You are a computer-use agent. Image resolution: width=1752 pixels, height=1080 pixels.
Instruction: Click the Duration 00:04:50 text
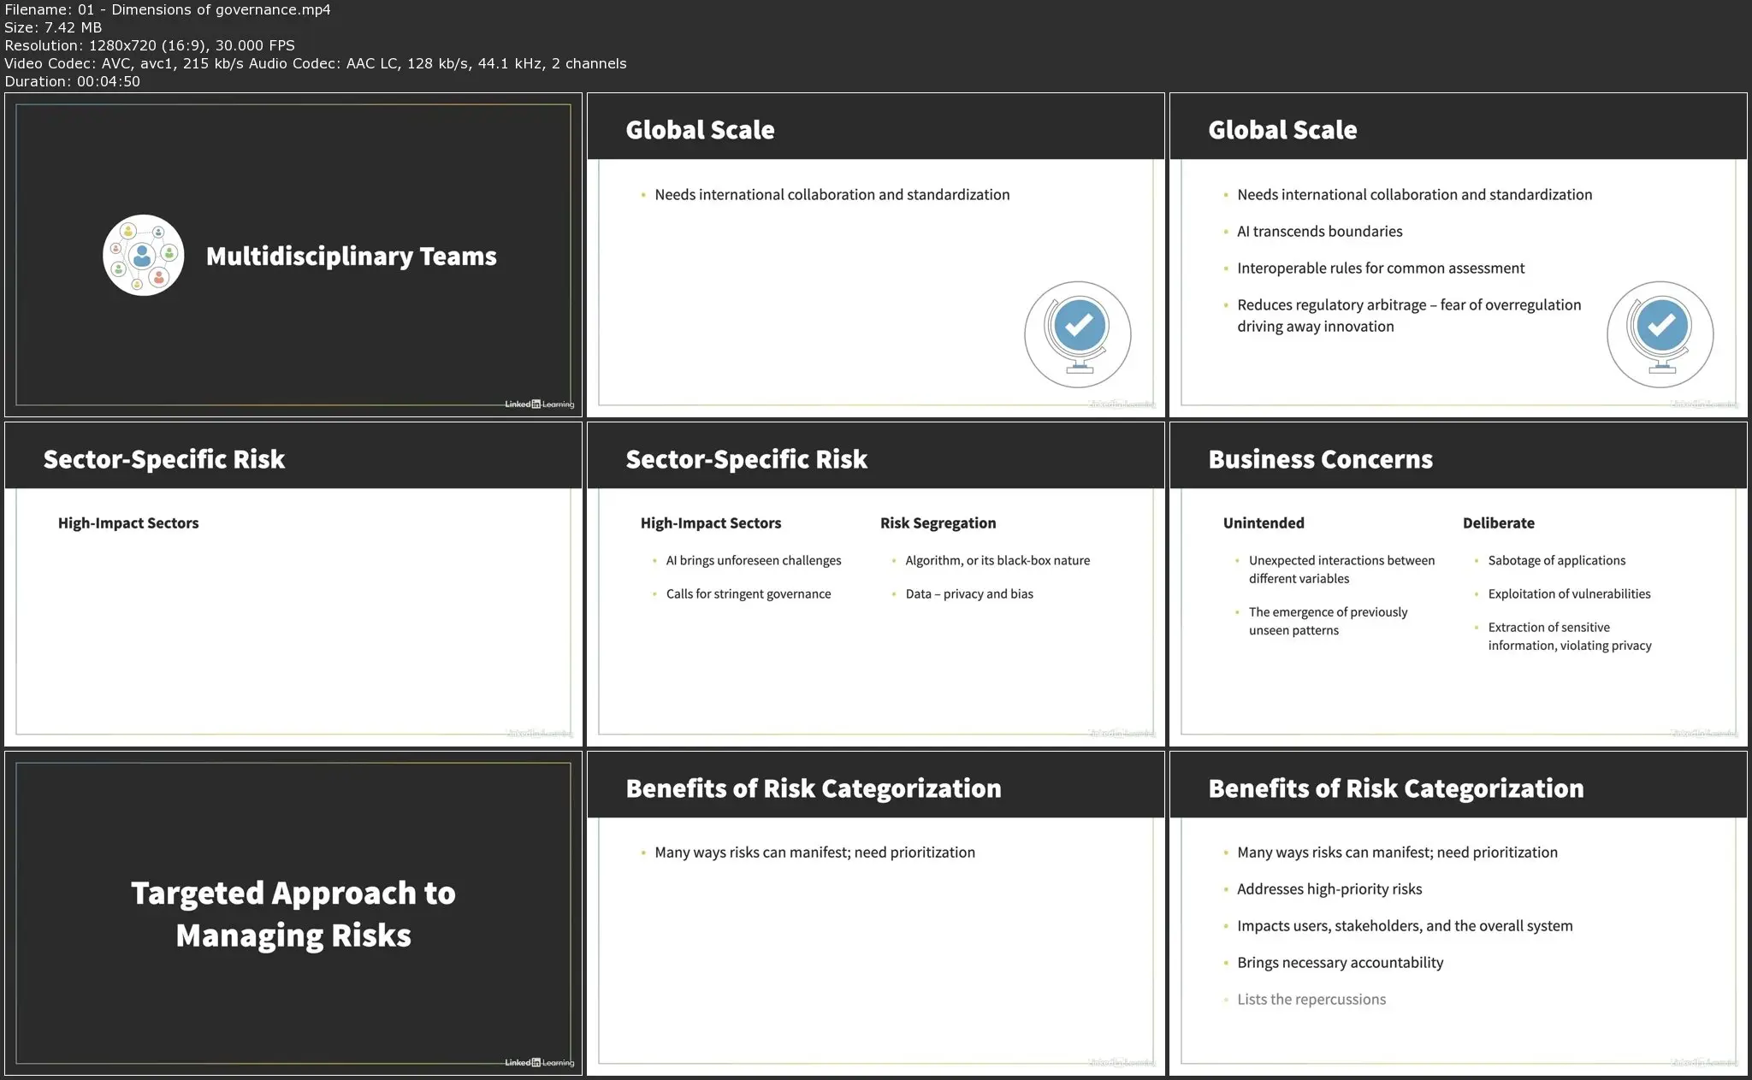pos(72,81)
